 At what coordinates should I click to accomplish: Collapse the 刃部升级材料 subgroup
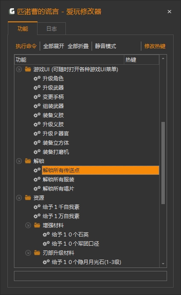[x=28, y=253]
